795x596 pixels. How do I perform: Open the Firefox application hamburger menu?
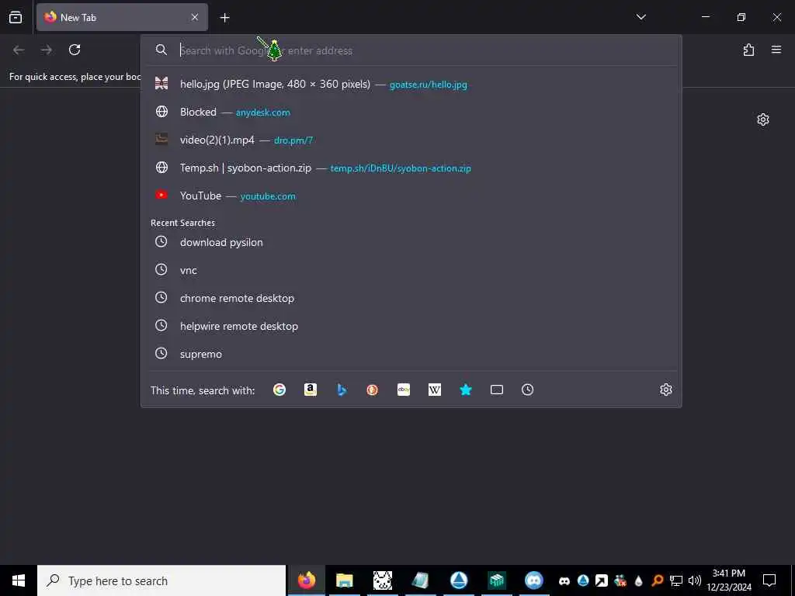[776, 50]
